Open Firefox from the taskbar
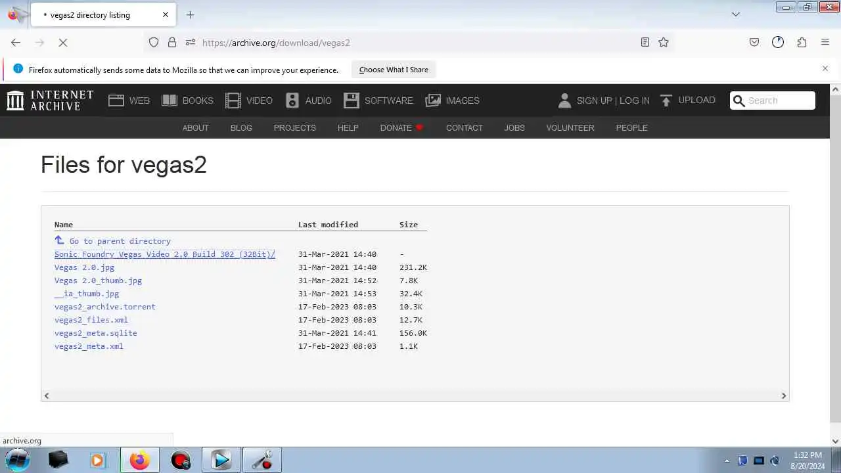 (x=139, y=460)
